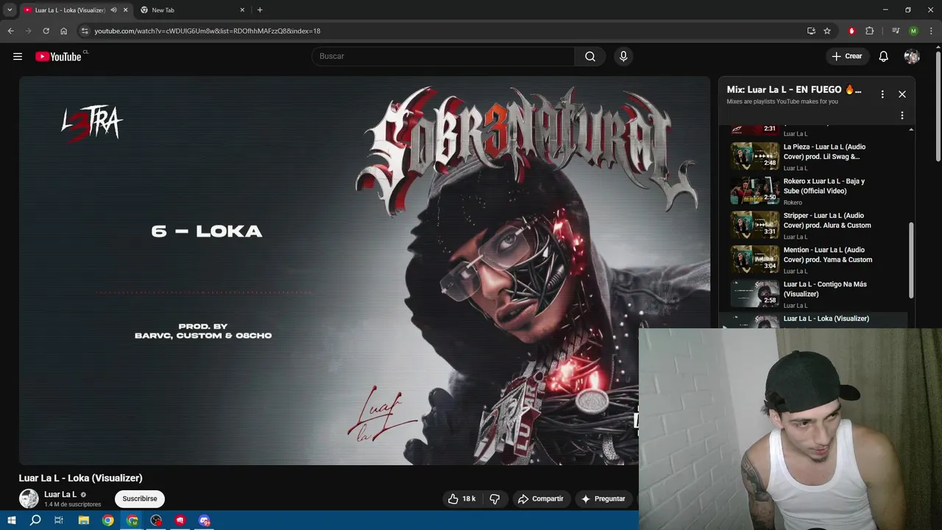Click the playlist panel scrollbar

(x=911, y=259)
